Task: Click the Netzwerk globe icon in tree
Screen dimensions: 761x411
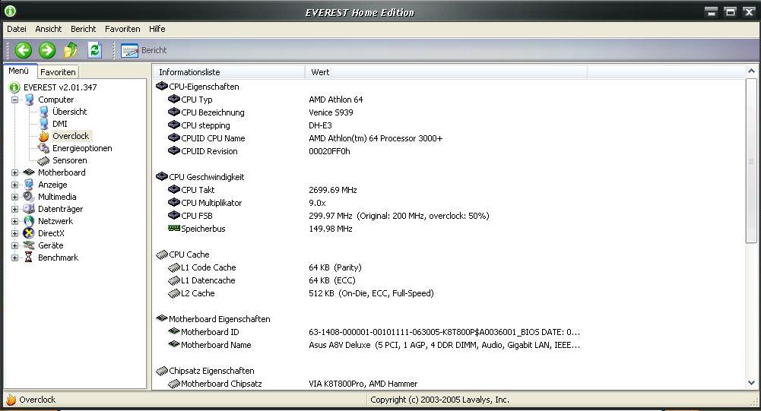Action: point(29,221)
